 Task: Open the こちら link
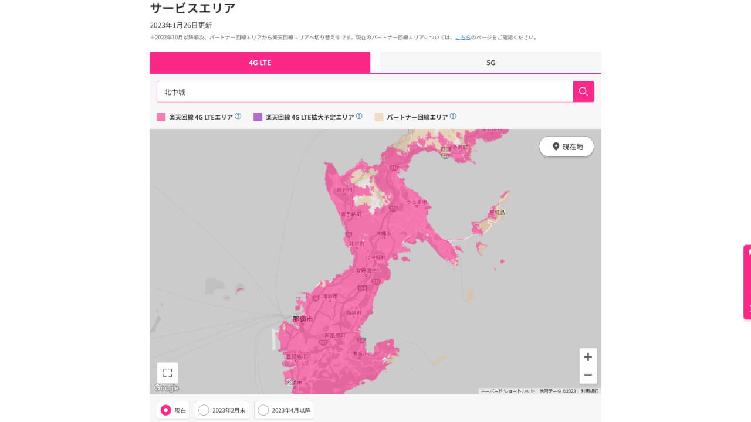464,36
